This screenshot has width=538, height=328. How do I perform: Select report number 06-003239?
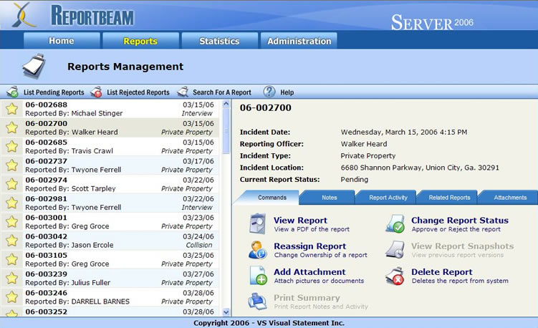[47, 274]
